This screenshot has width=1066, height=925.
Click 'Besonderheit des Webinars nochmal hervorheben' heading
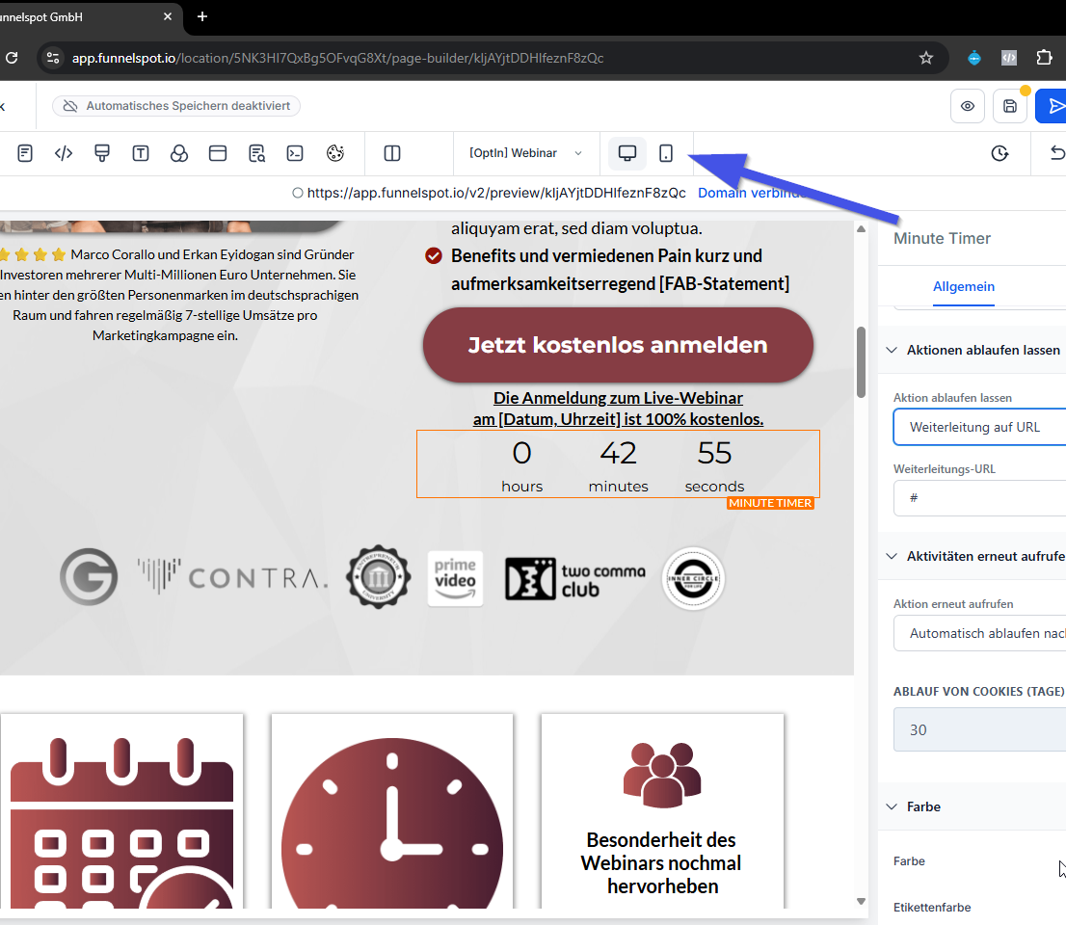point(661,863)
